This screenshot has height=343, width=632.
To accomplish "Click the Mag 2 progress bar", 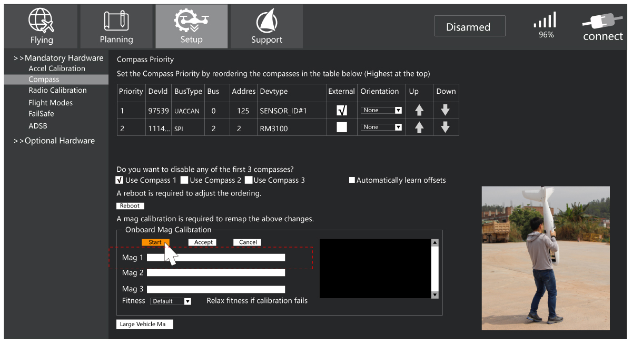I will point(216,273).
